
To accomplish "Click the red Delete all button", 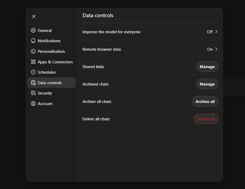I will pyautogui.click(x=206, y=119).
